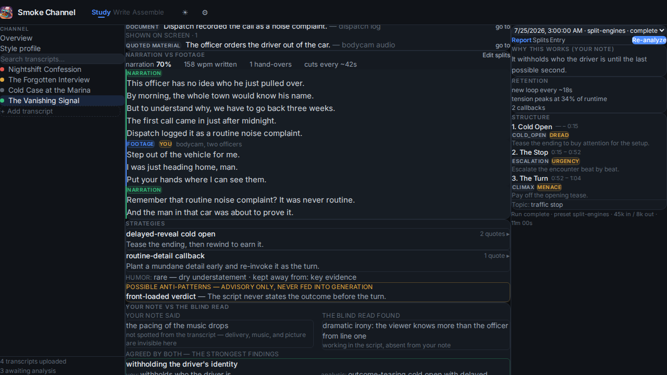Screen dimensions: 667x375
Task: Click the FOOTAGE label badge
Action: tap(141, 144)
